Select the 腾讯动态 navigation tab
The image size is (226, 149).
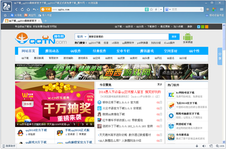(x=52, y=51)
